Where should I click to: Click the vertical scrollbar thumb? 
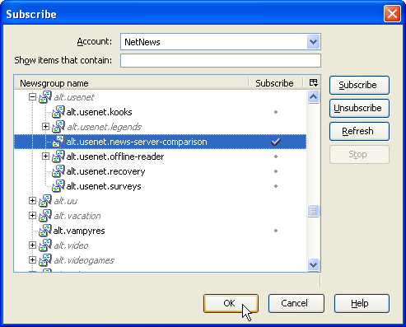[313, 211]
